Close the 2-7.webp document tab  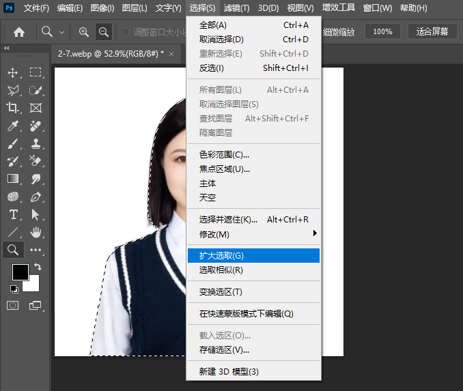(171, 54)
